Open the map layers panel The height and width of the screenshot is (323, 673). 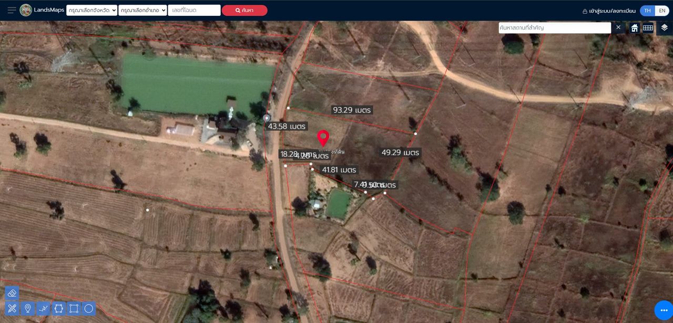pyautogui.click(x=664, y=28)
